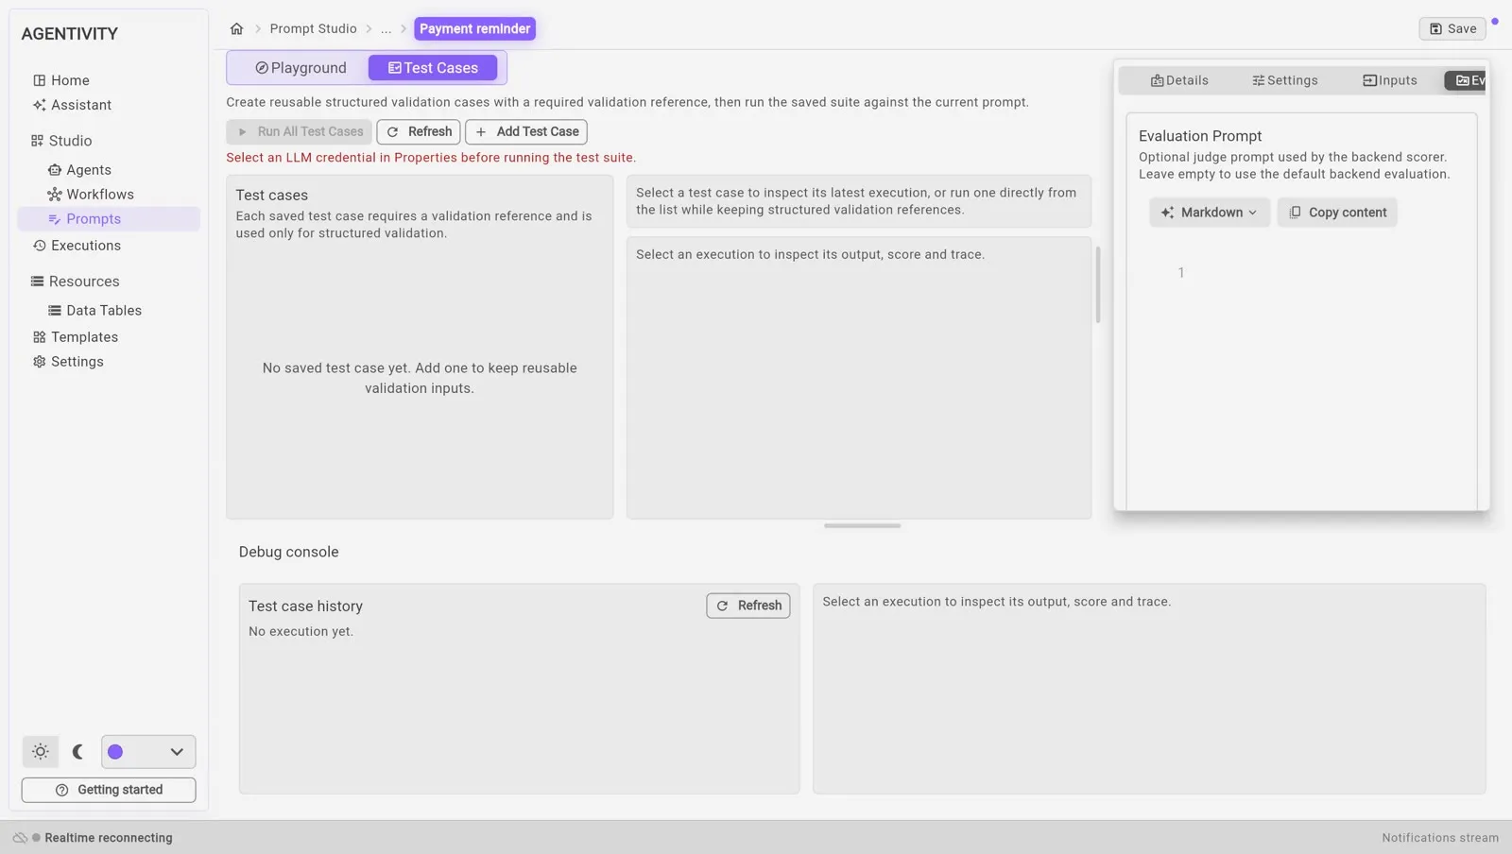Image resolution: width=1512 pixels, height=854 pixels.
Task: Open the Details properties tab
Action: (x=1178, y=80)
